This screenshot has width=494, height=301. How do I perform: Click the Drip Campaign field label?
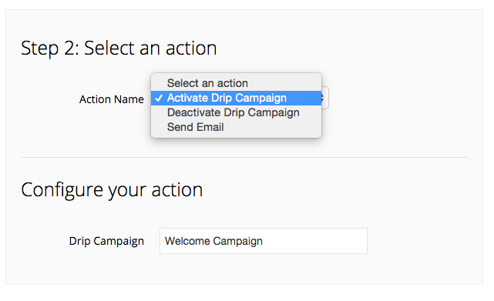[x=106, y=241]
